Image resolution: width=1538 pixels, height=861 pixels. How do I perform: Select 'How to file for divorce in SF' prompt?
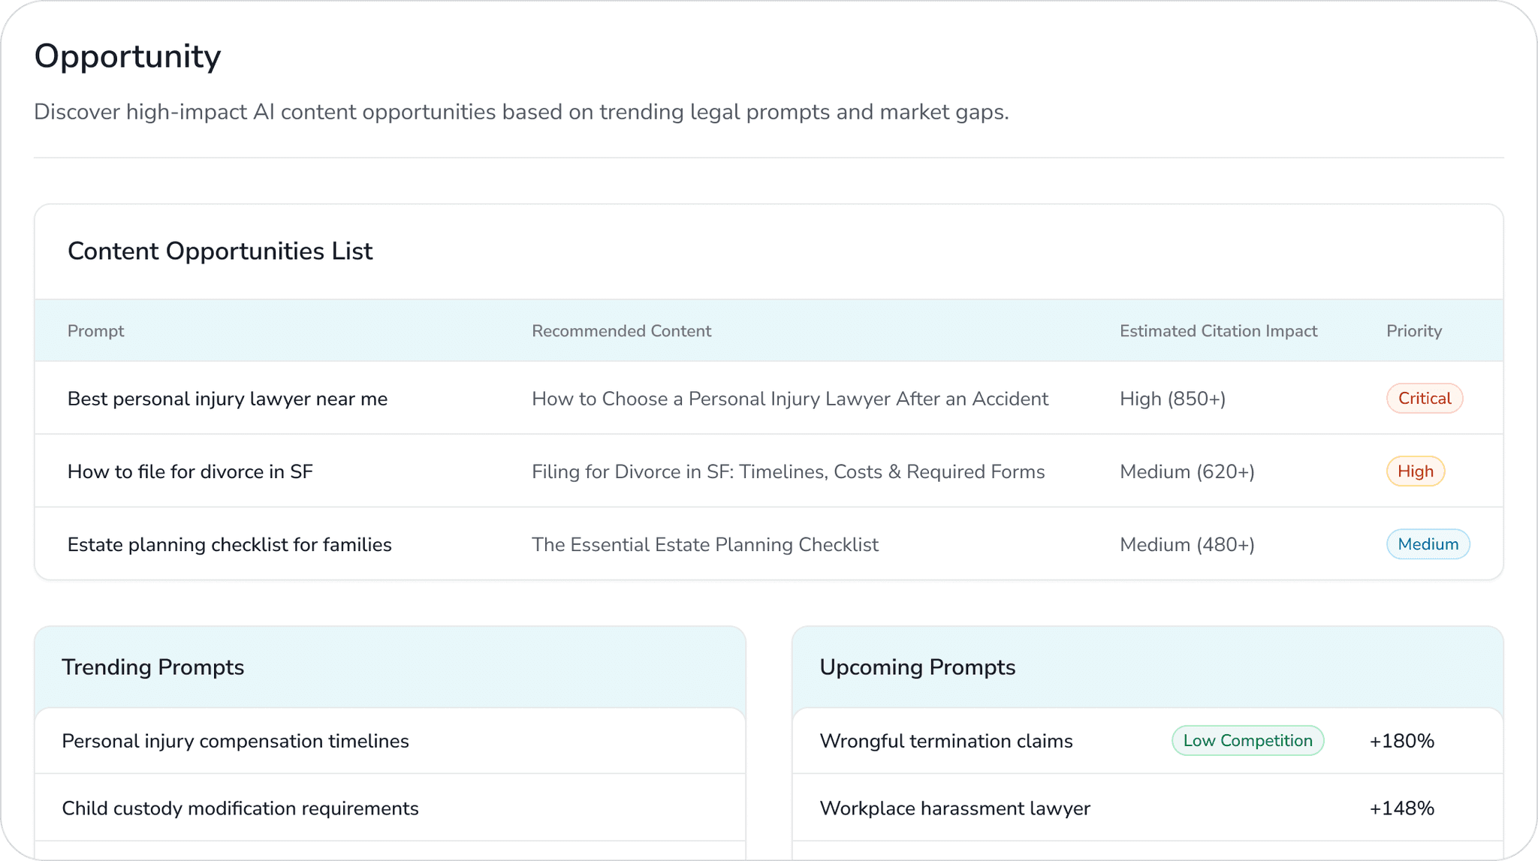190,471
